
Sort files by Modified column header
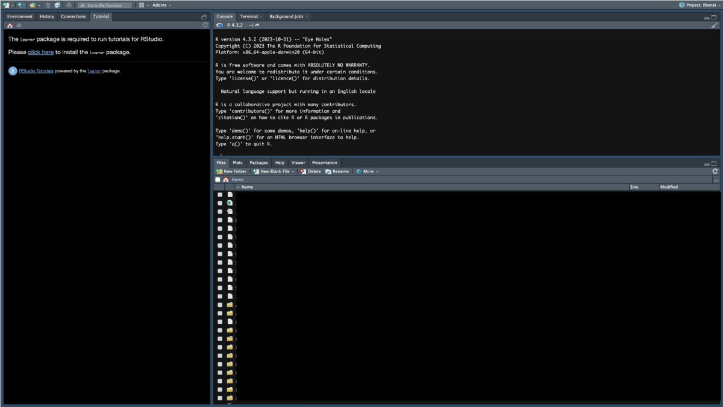tap(689, 187)
